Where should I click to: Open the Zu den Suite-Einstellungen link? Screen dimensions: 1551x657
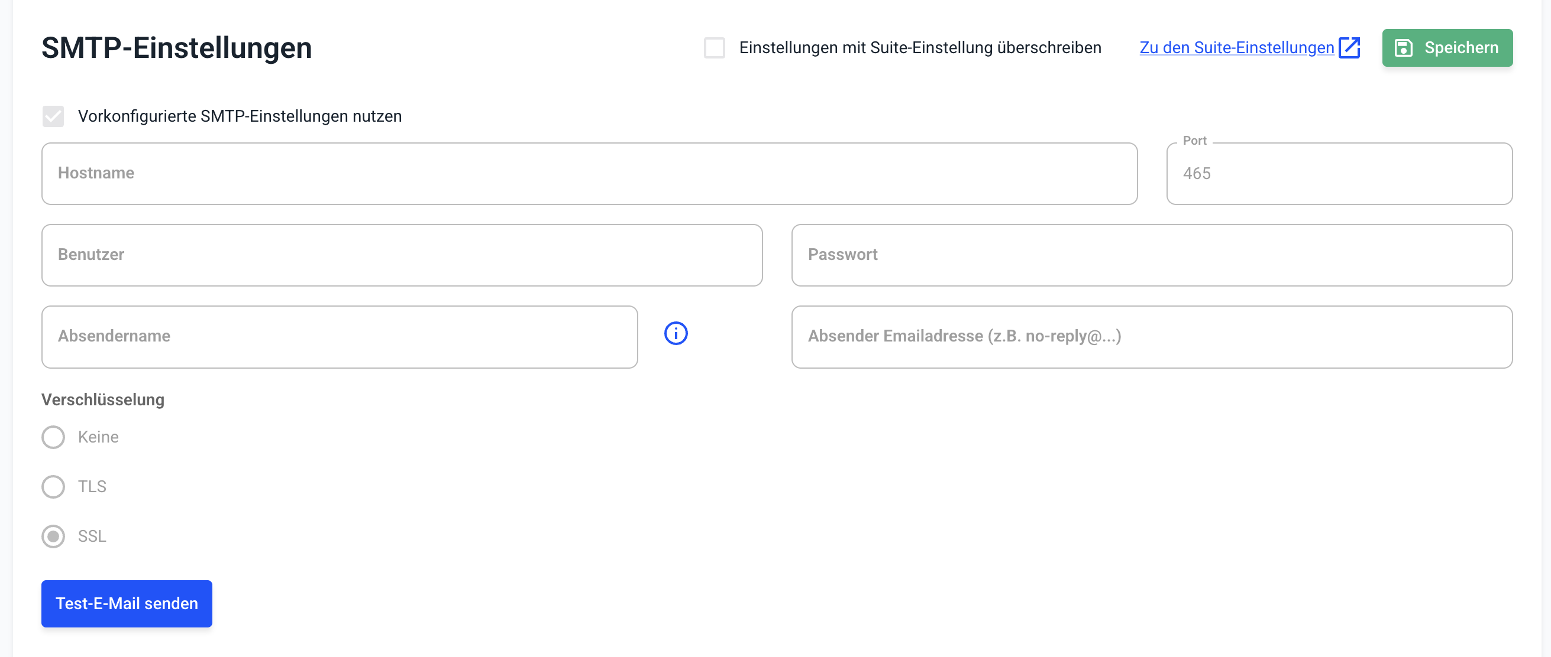(x=1237, y=48)
